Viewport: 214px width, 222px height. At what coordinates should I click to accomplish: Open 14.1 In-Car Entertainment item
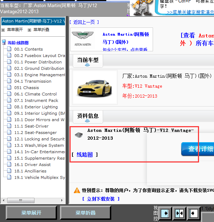40,152
